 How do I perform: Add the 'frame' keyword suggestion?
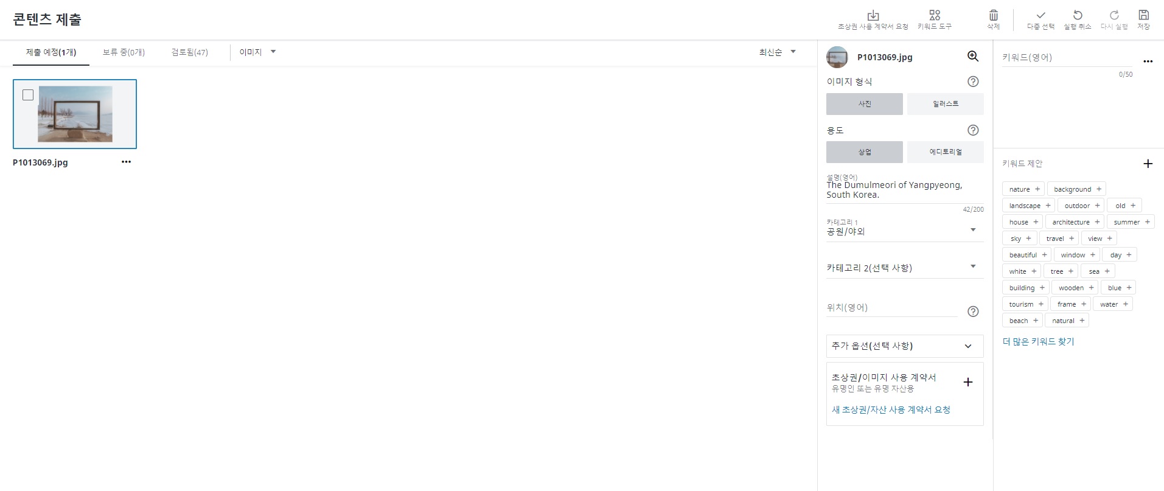click(x=1071, y=304)
